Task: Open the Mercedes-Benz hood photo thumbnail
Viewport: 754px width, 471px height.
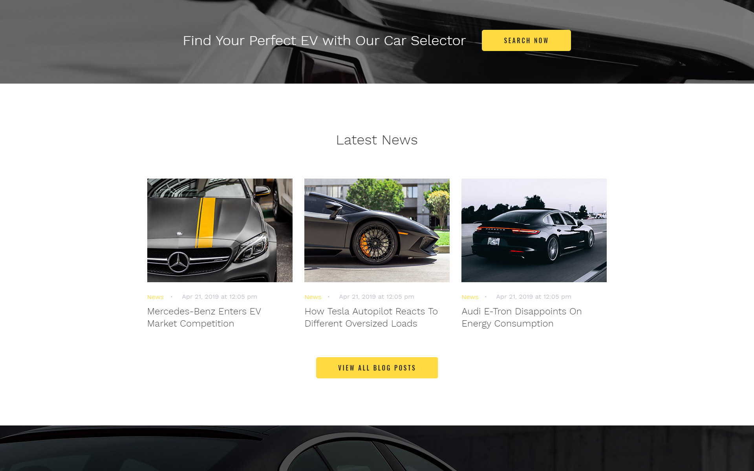Action: 220,230
